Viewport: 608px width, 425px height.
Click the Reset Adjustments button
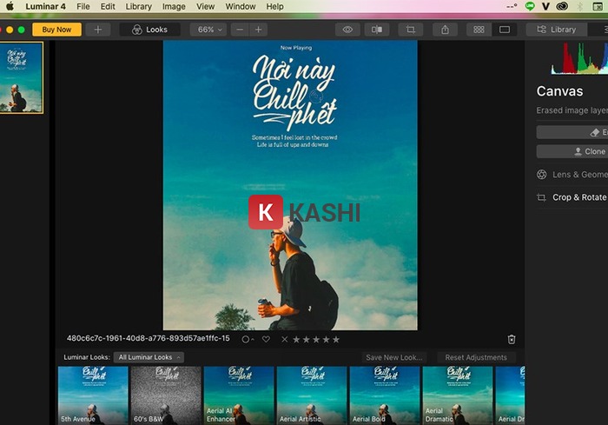(x=476, y=357)
